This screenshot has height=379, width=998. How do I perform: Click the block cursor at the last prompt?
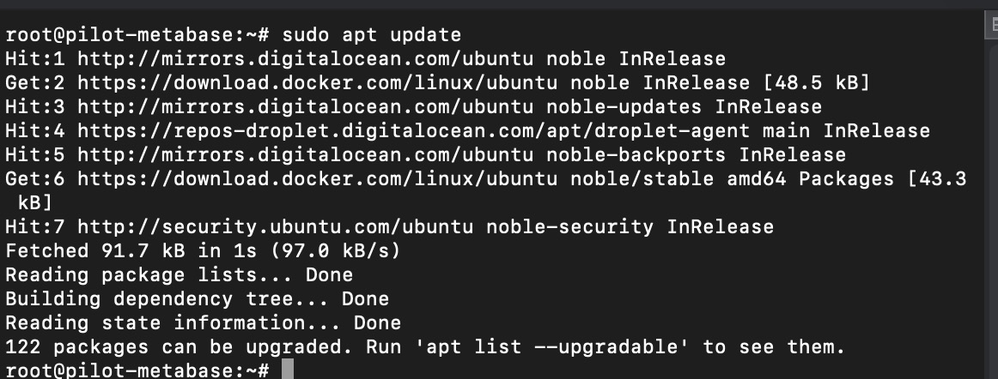pos(287,370)
